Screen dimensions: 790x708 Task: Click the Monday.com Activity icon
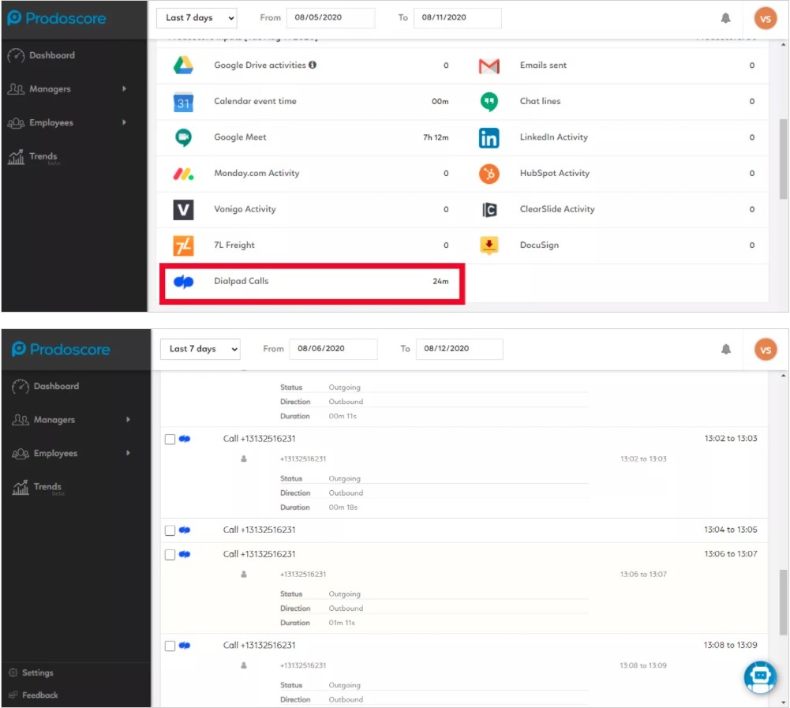(183, 174)
